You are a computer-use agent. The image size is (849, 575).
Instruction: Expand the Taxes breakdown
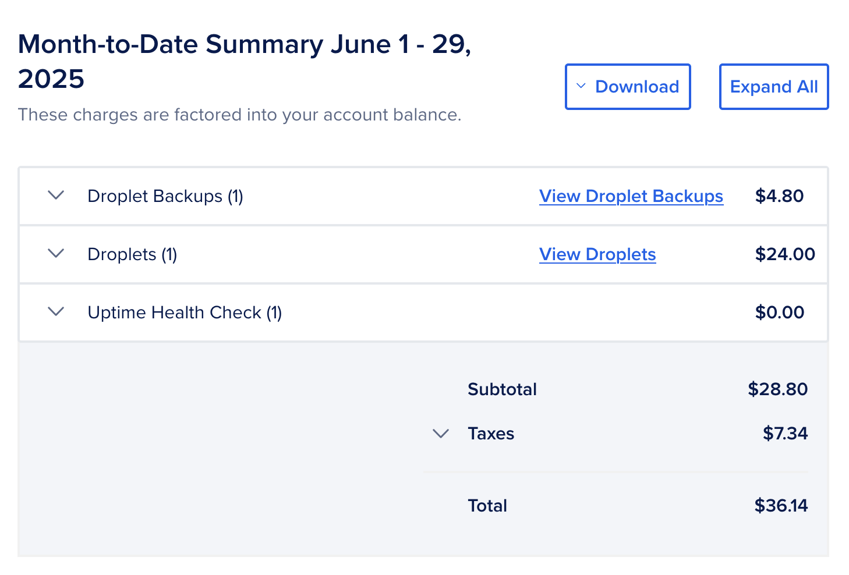coord(441,433)
